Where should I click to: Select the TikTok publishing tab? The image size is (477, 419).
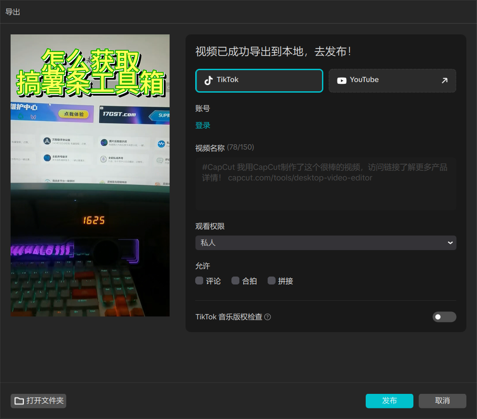(259, 81)
